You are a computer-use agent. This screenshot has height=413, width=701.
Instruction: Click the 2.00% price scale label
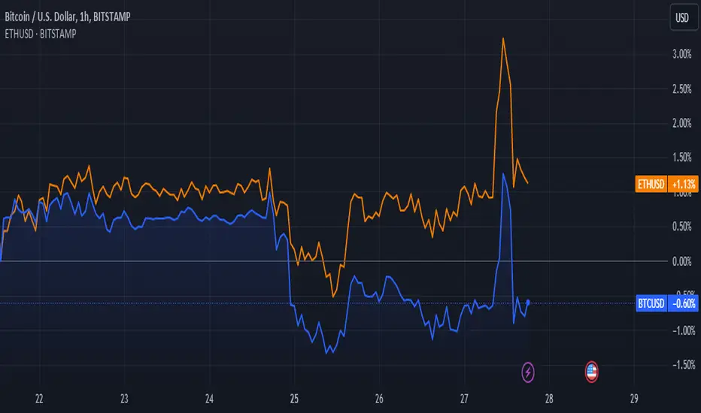click(x=682, y=123)
